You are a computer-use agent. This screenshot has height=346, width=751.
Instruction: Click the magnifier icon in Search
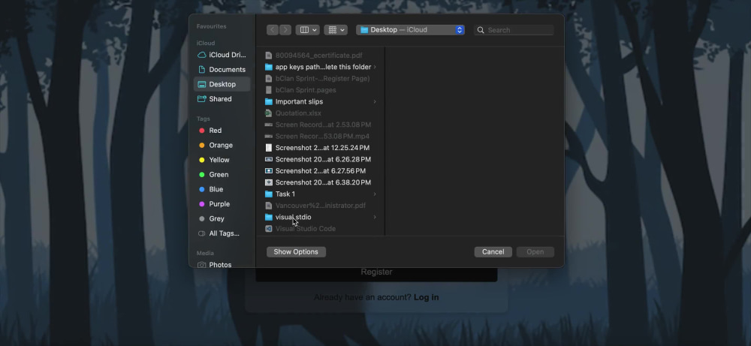[481, 30]
